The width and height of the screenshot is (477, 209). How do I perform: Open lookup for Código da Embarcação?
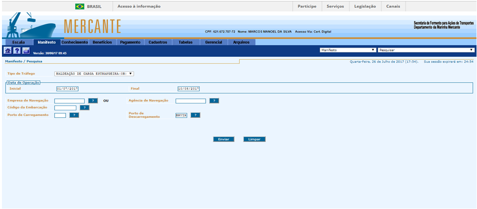coord(84,108)
